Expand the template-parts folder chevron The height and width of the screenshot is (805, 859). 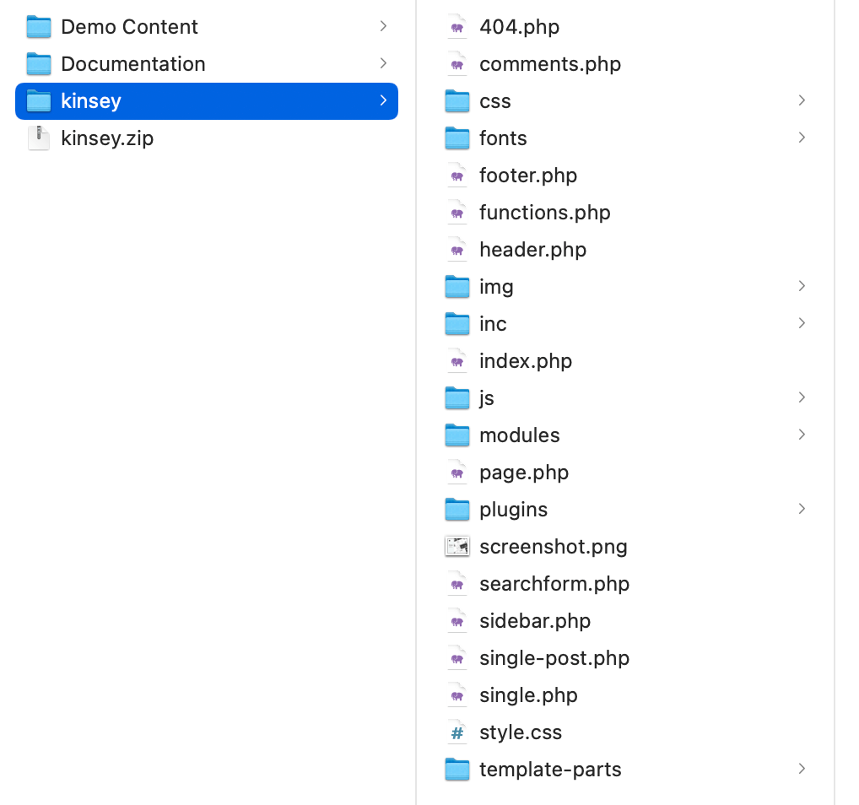802,770
